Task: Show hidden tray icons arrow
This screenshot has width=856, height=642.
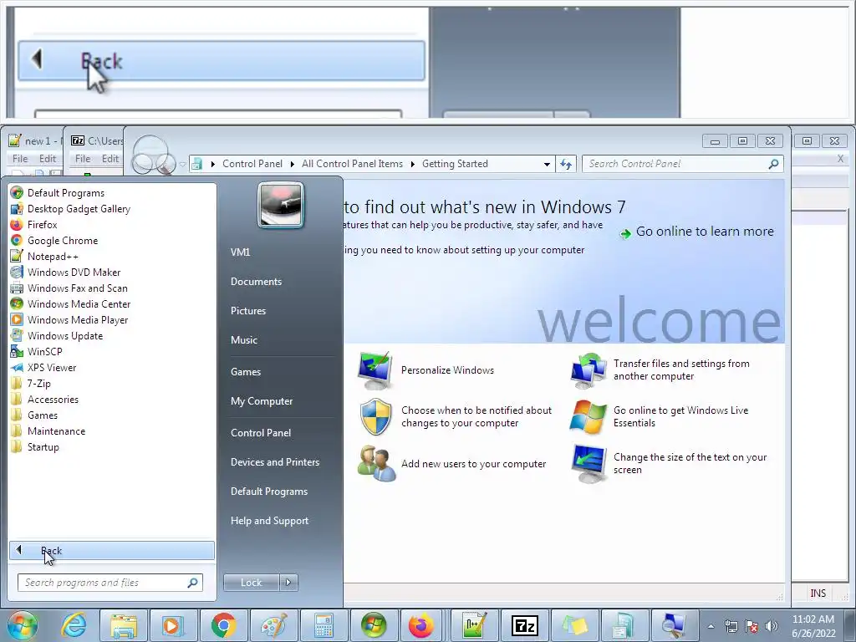Action: (x=711, y=626)
